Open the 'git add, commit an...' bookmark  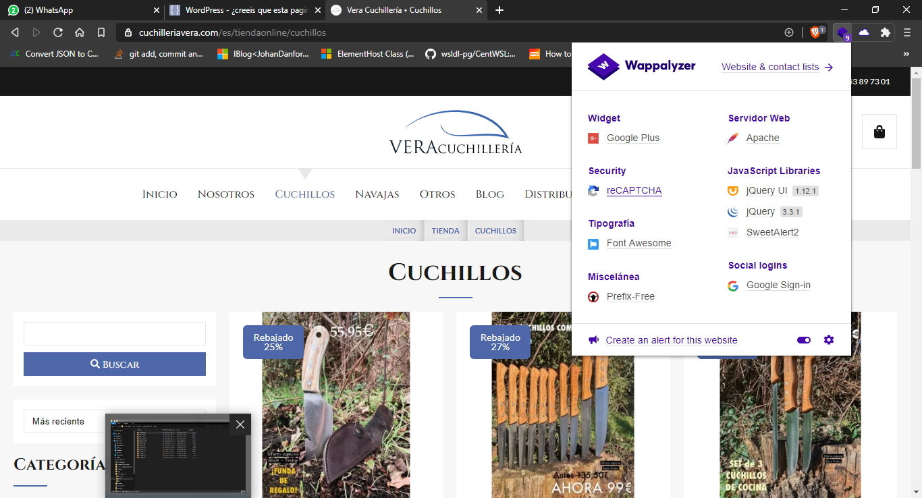coord(159,54)
